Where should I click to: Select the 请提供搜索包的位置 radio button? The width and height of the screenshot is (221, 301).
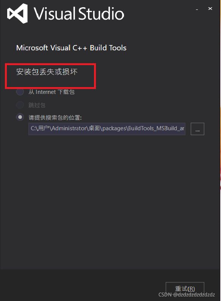point(20,117)
